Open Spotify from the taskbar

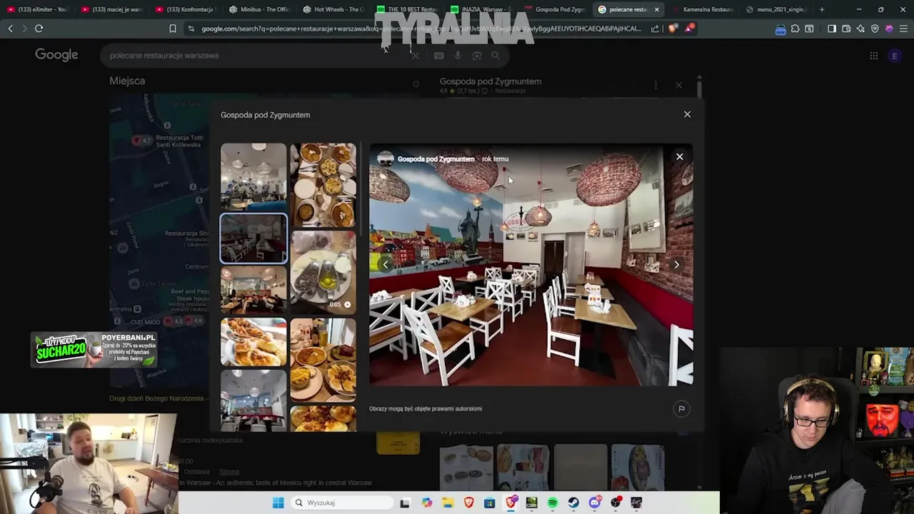point(553,503)
